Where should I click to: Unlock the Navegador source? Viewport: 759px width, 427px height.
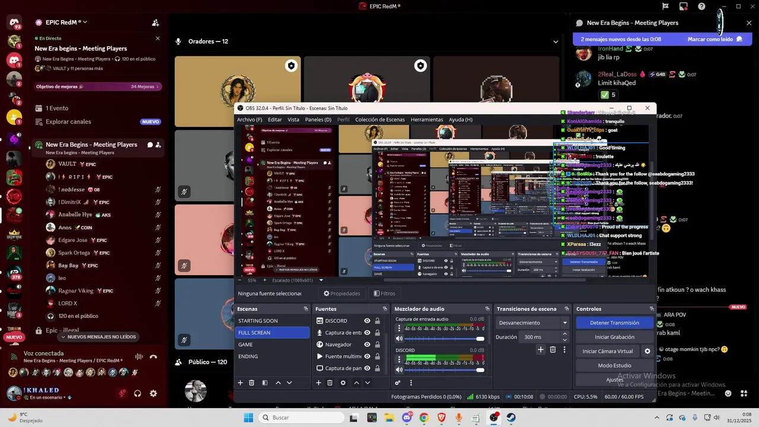tap(377, 345)
